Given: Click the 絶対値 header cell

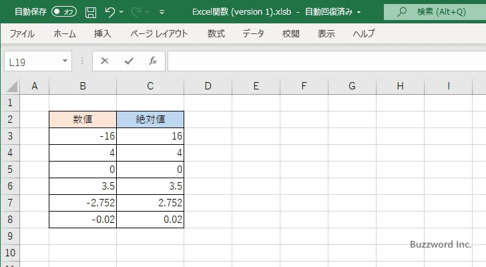Looking at the screenshot, I should [x=150, y=119].
